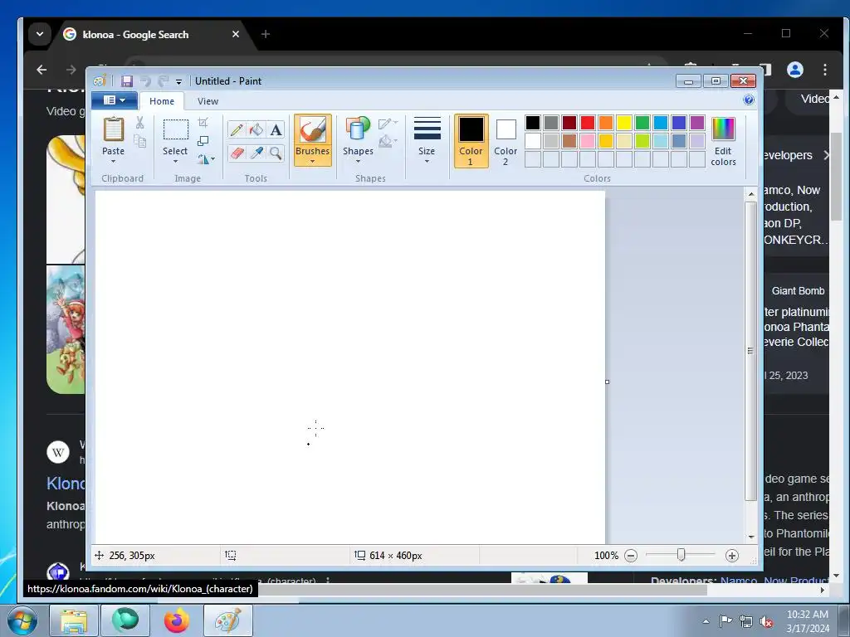Open Chrome tab search chevron

(40, 33)
